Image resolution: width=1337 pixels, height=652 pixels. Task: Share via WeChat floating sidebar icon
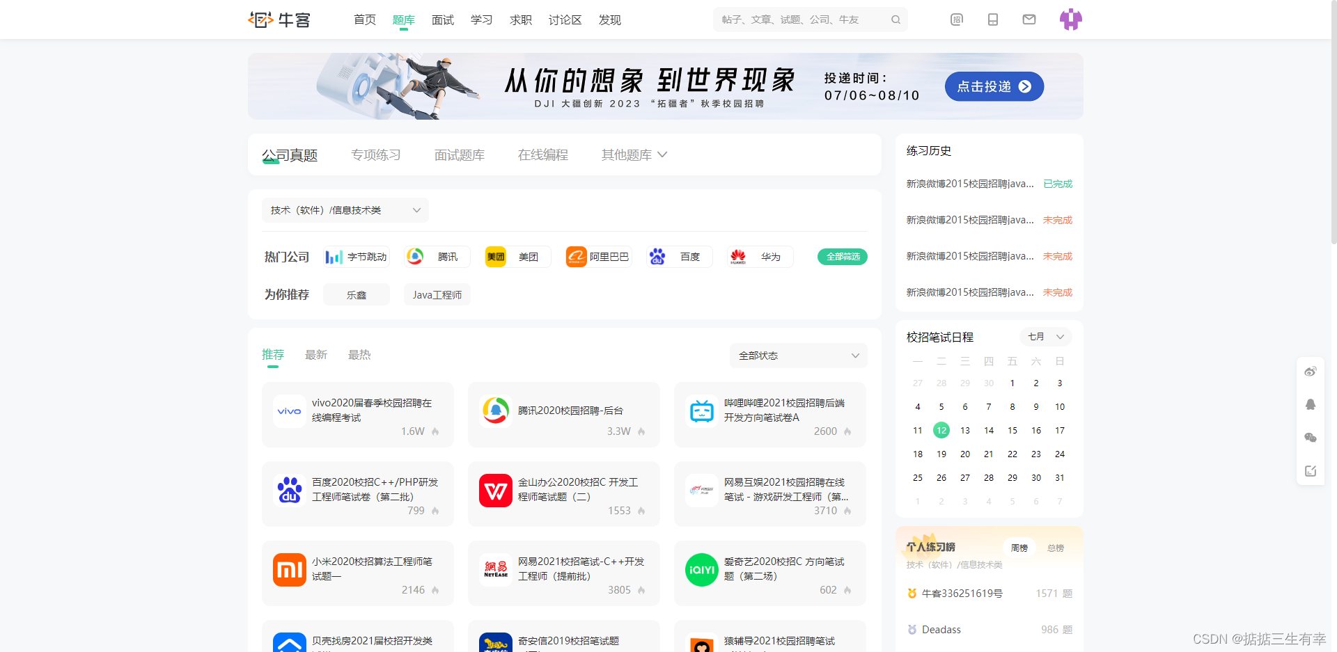pyautogui.click(x=1311, y=438)
